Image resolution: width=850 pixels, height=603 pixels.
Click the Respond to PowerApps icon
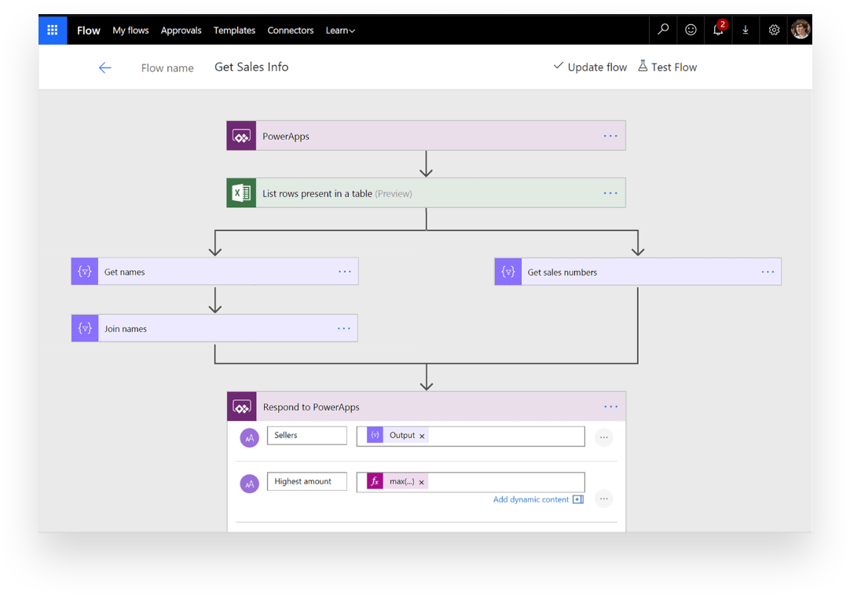pos(242,407)
